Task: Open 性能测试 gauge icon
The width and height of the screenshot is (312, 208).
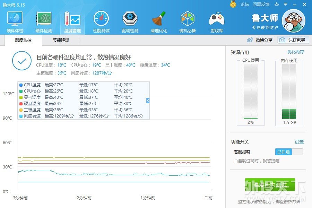Action: click(101, 18)
